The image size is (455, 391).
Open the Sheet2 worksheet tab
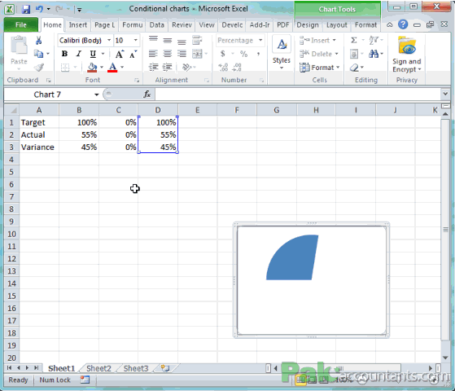click(x=98, y=368)
